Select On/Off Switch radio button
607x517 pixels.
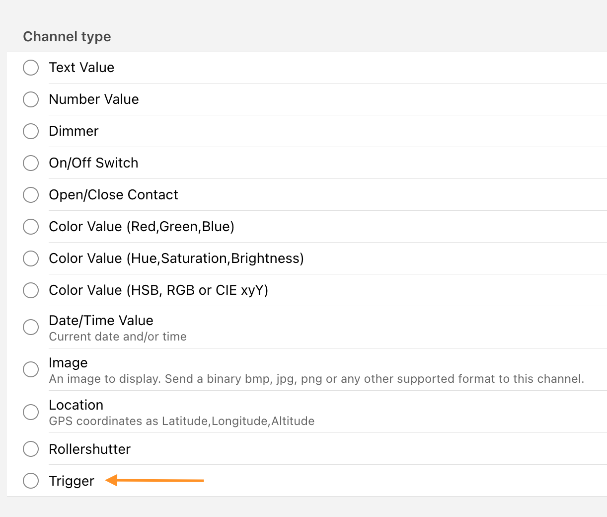(31, 163)
